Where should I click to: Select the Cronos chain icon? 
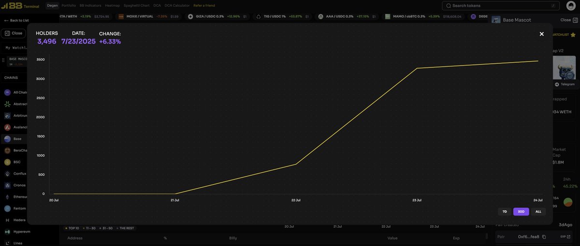click(x=7, y=185)
